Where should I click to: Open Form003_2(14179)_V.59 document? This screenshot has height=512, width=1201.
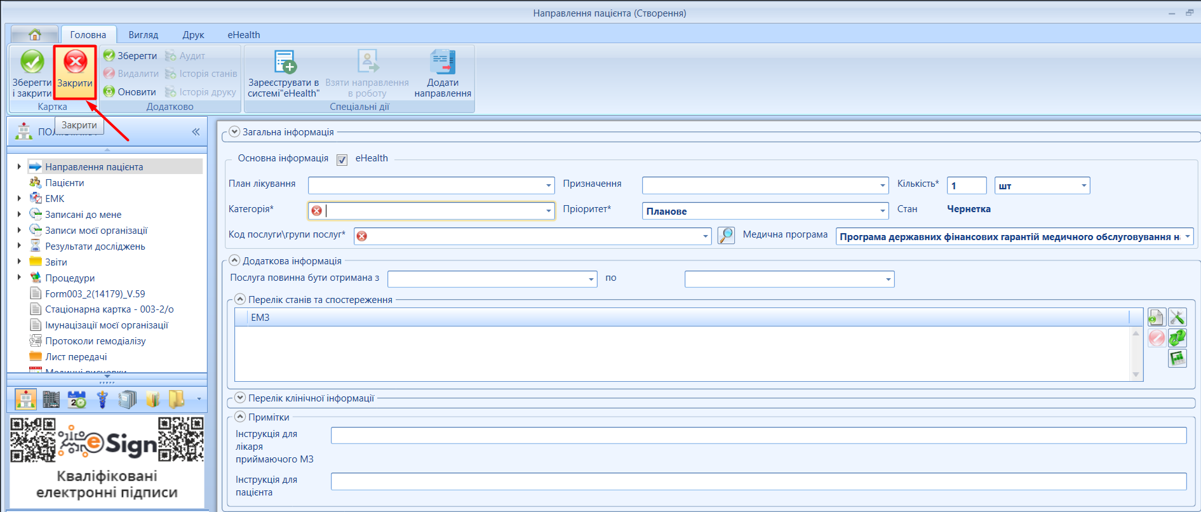[x=95, y=293]
